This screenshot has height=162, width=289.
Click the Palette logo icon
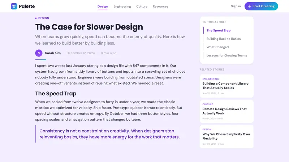tap(14, 6)
